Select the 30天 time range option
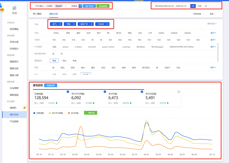 pyautogui.click(x=200, y=6)
